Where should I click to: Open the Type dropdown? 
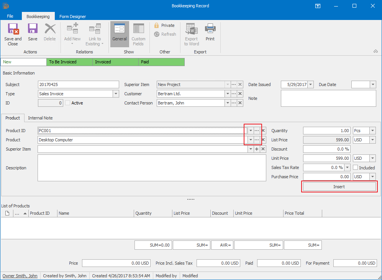(116, 94)
